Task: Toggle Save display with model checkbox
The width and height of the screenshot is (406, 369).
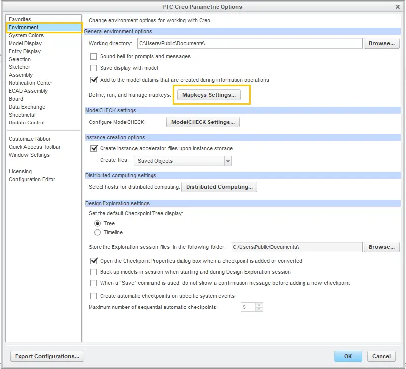Action: point(94,68)
